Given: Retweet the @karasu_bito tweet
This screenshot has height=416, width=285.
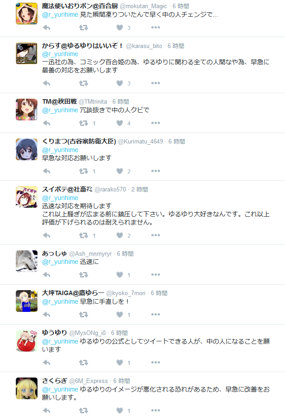Looking at the screenshot, I should pyautogui.click(x=84, y=83).
